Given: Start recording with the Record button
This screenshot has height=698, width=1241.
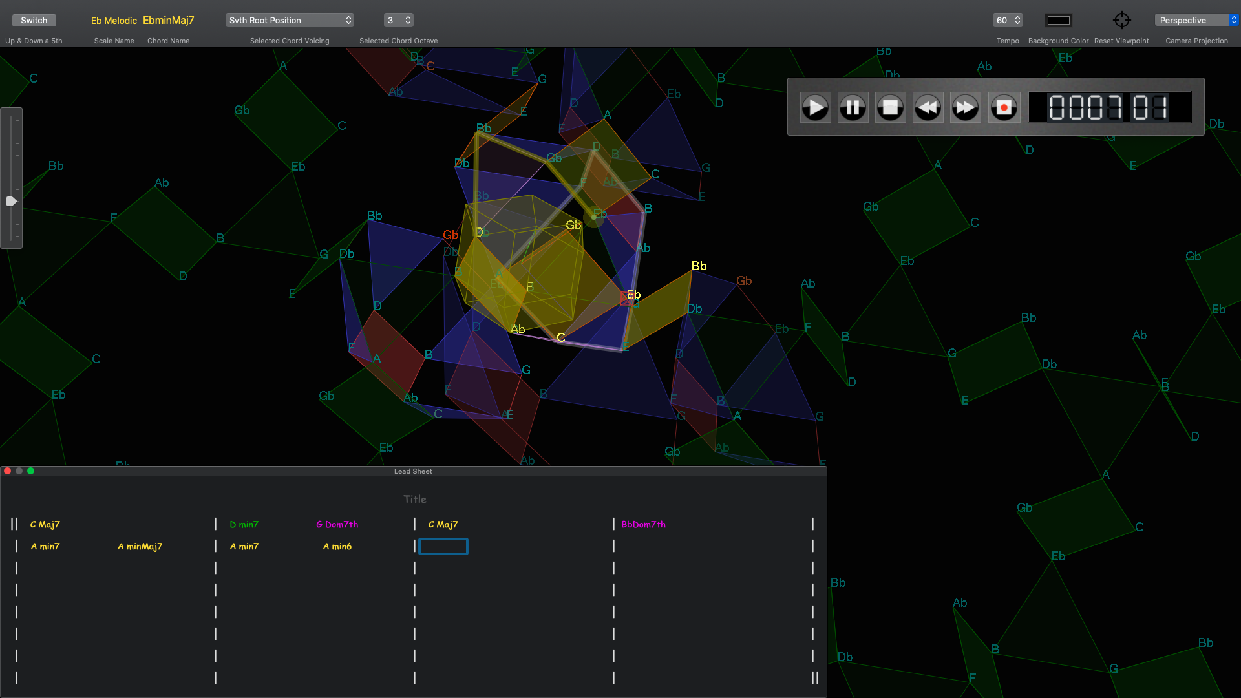Looking at the screenshot, I should tap(1003, 108).
